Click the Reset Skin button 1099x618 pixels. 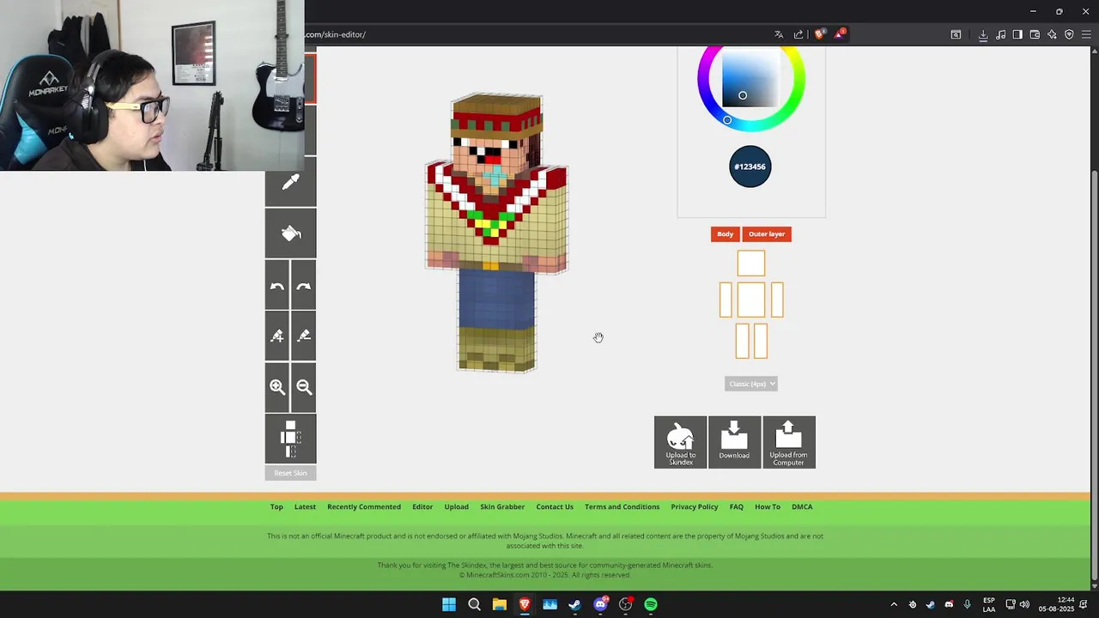290,473
